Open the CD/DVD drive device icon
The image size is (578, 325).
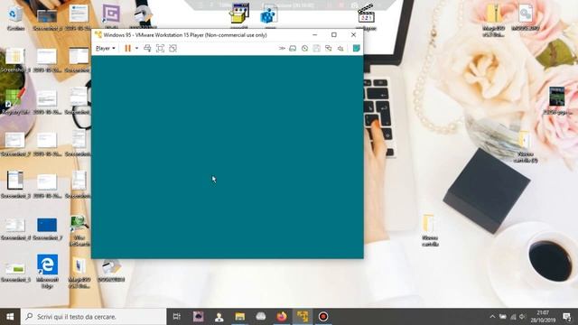click(304, 48)
